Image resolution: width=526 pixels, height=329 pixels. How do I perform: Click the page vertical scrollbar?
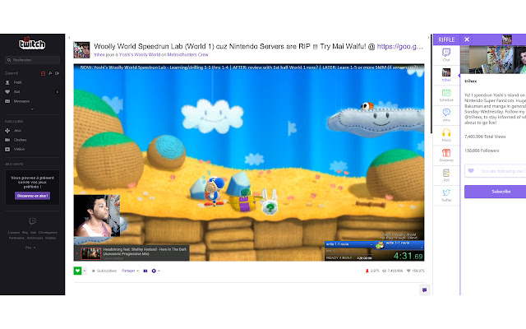coord(431,84)
